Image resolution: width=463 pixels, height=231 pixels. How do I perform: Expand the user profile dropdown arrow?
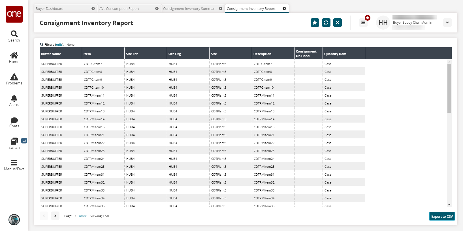click(447, 23)
